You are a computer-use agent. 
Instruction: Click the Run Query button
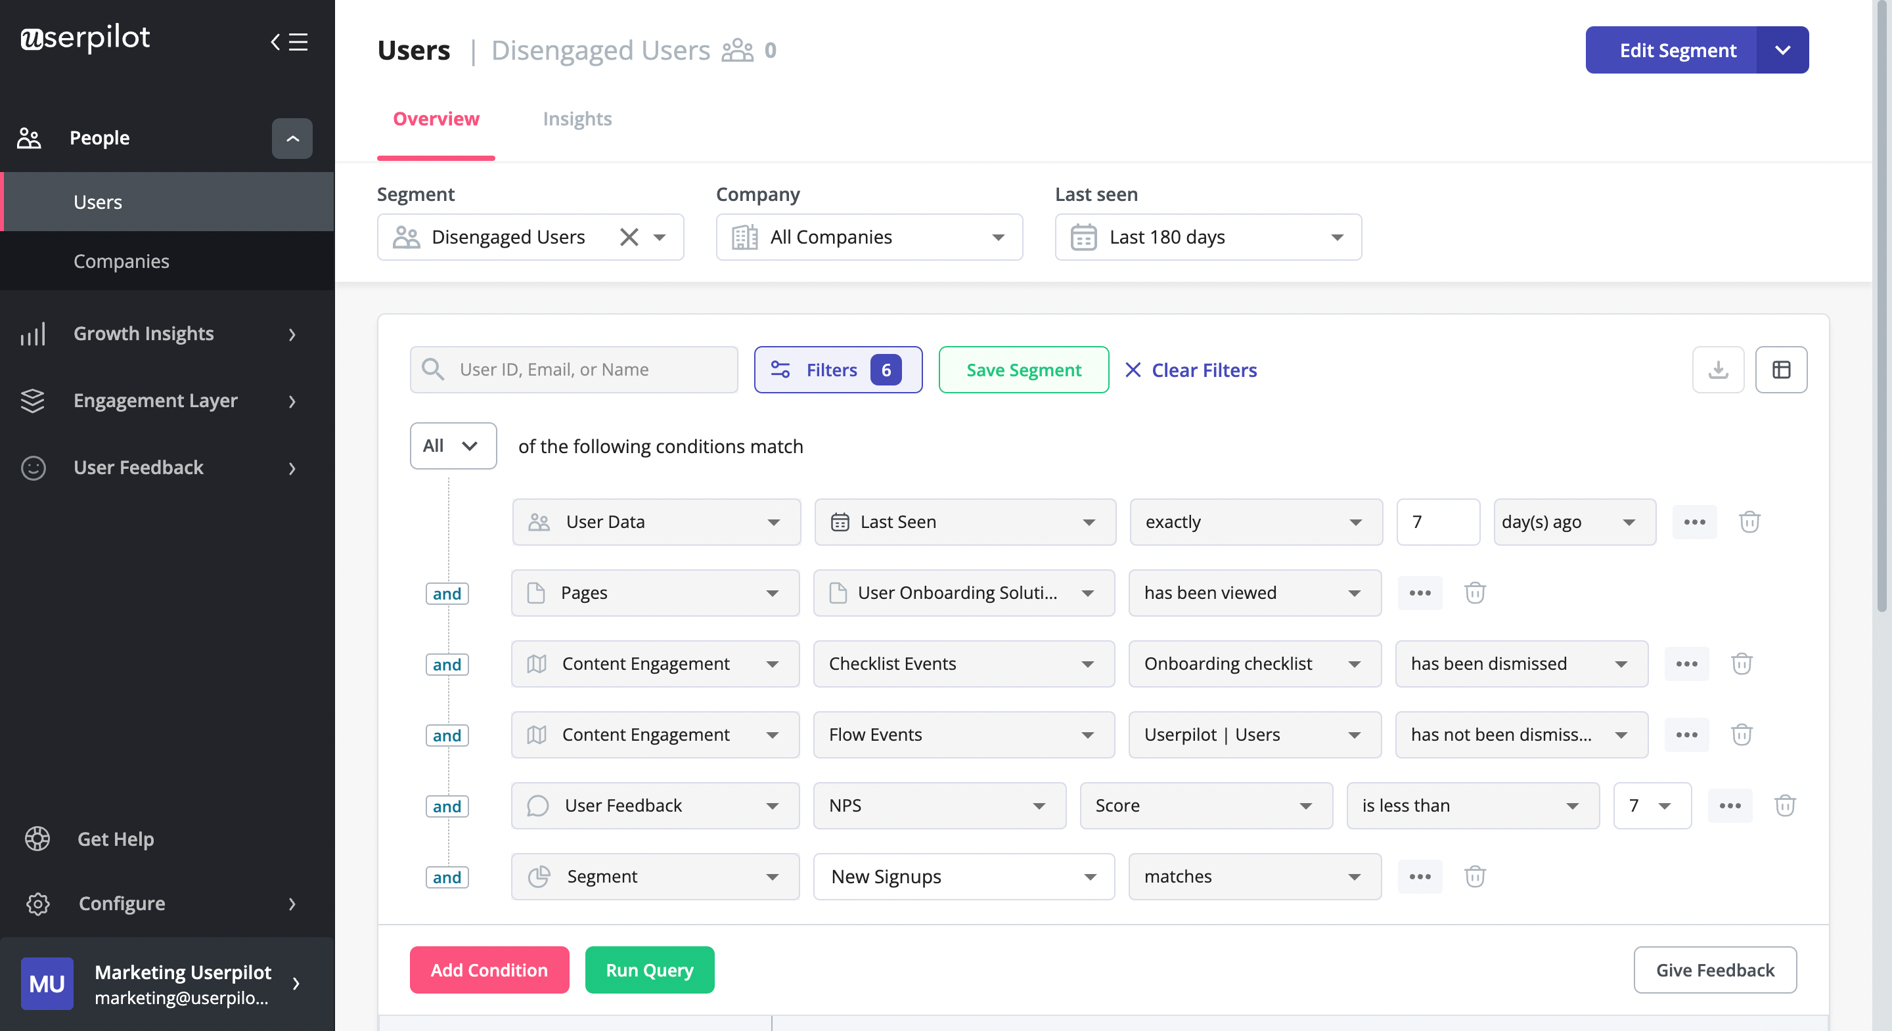point(648,969)
